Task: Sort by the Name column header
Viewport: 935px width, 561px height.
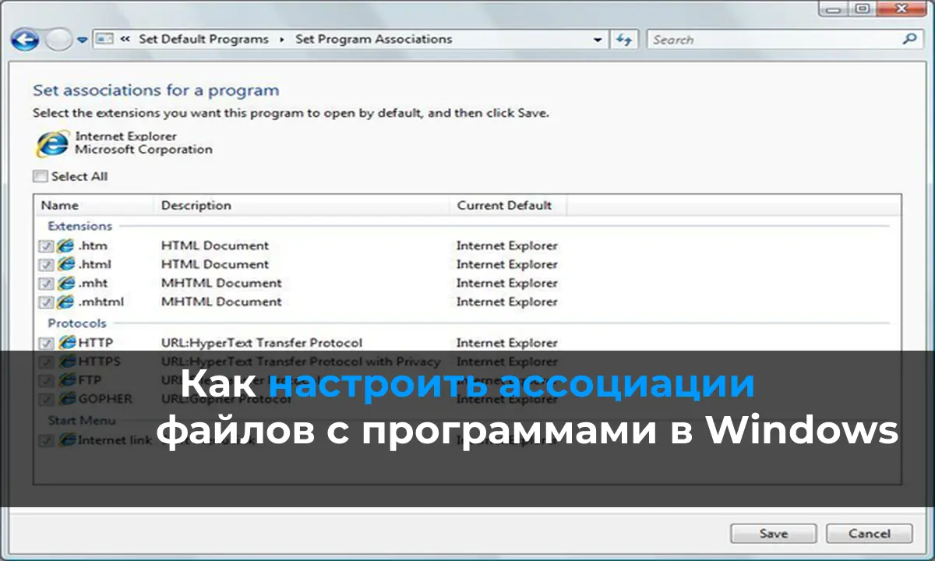Action: pyautogui.click(x=93, y=206)
